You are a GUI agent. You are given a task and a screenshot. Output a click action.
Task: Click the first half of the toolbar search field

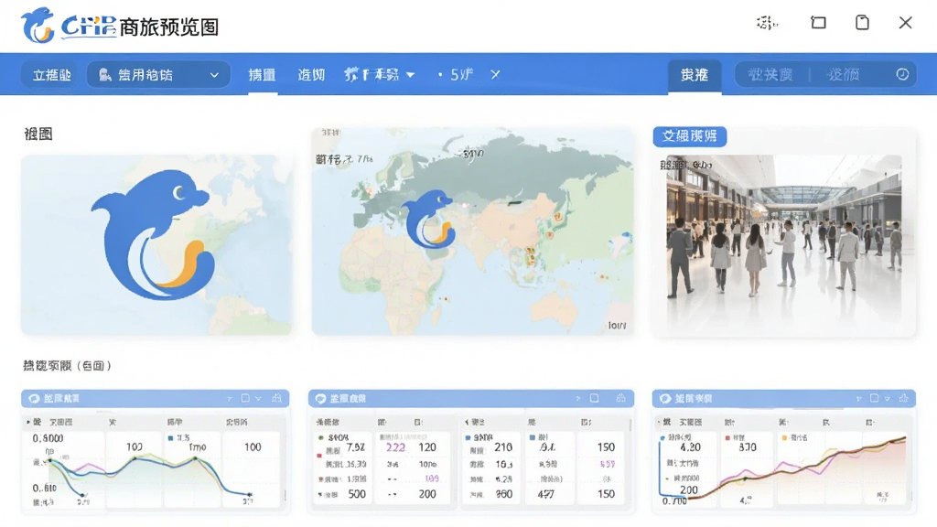(x=770, y=75)
